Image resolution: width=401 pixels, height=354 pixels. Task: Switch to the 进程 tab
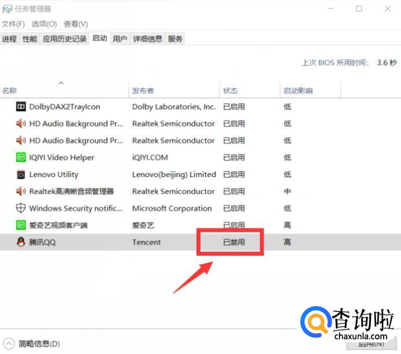click(9, 39)
